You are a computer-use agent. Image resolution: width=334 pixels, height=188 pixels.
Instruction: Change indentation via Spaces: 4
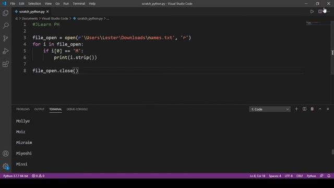tap(275, 176)
